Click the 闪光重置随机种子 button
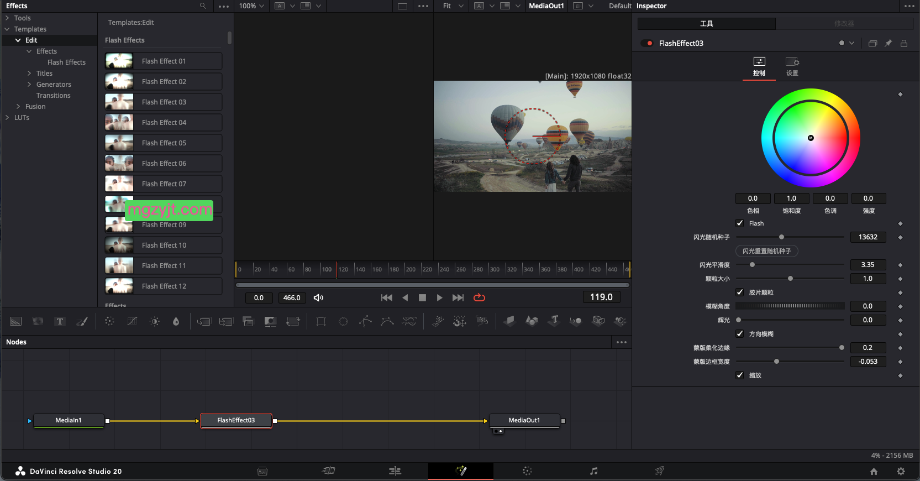 (767, 251)
